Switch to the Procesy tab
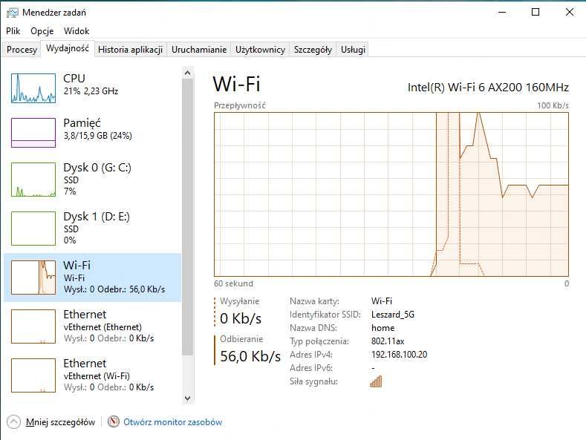The height and width of the screenshot is (440, 586). coord(22,49)
